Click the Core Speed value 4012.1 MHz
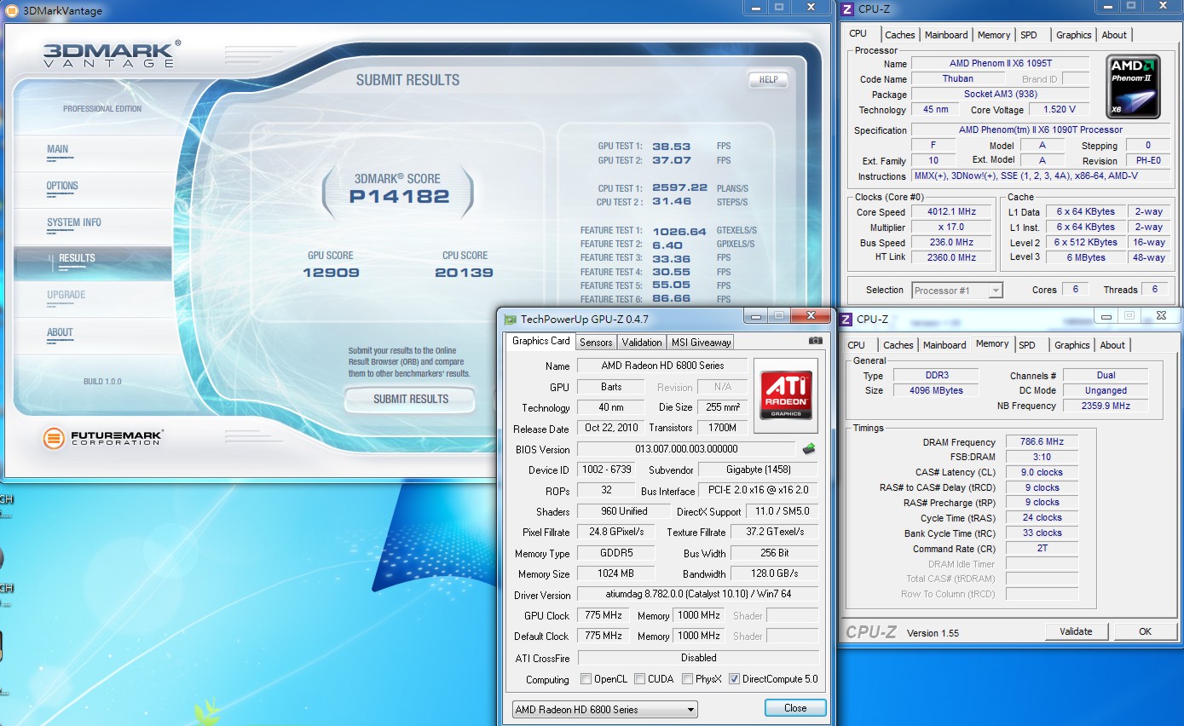 point(951,211)
